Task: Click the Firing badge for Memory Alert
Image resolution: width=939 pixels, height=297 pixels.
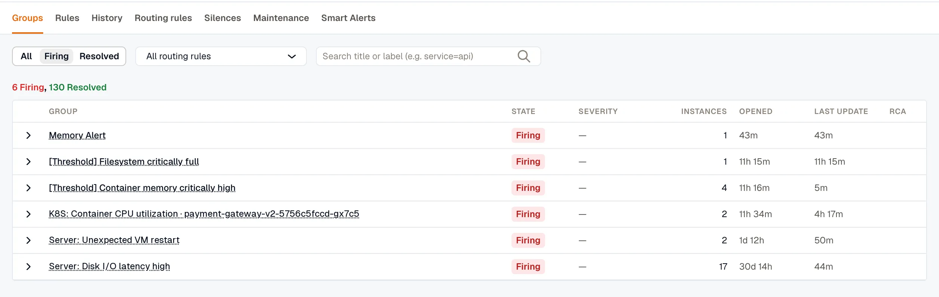Action: (528, 135)
